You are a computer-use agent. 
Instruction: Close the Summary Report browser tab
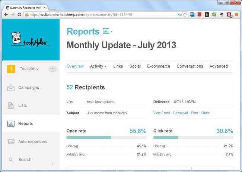[45, 7]
